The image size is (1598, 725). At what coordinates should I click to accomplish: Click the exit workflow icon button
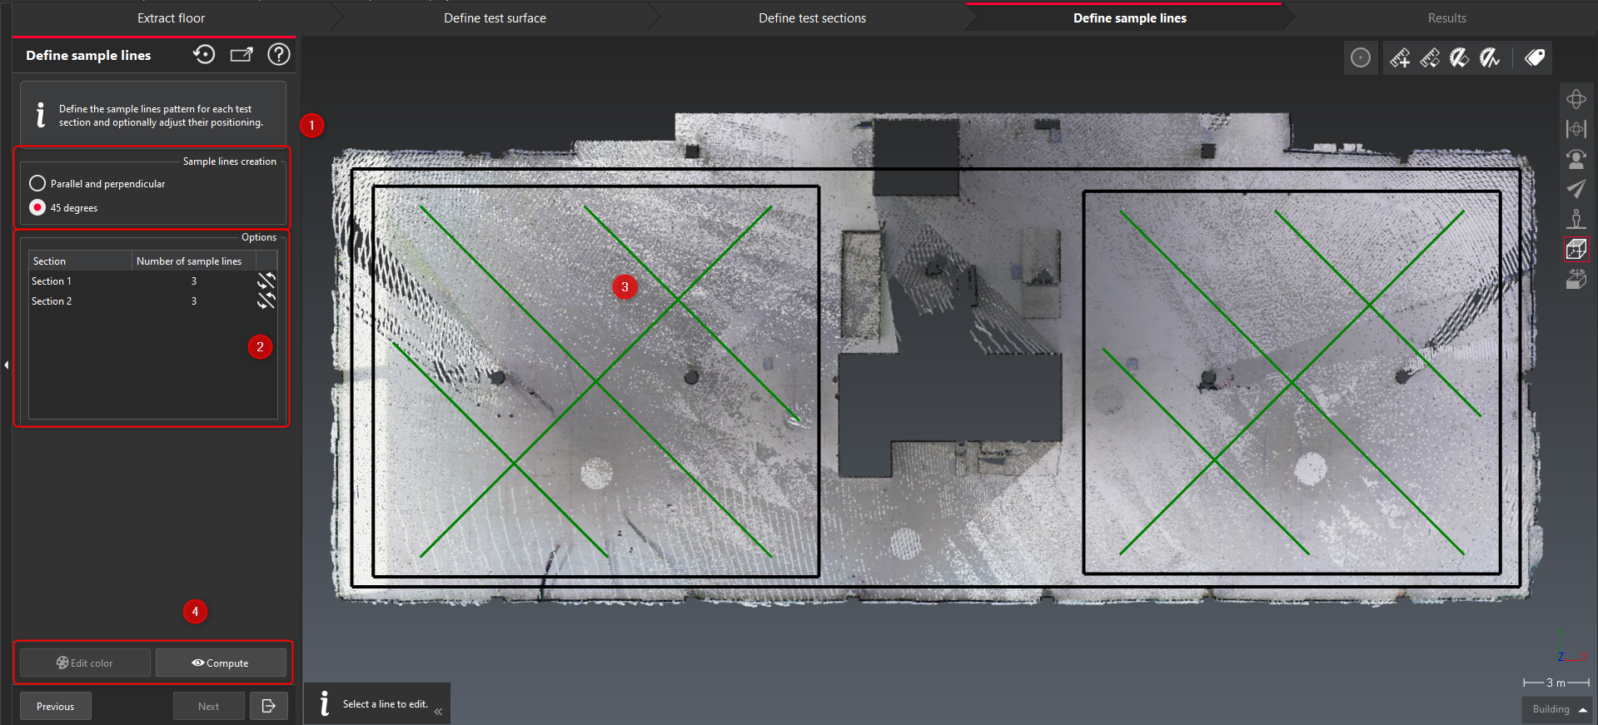pyautogui.click(x=268, y=706)
